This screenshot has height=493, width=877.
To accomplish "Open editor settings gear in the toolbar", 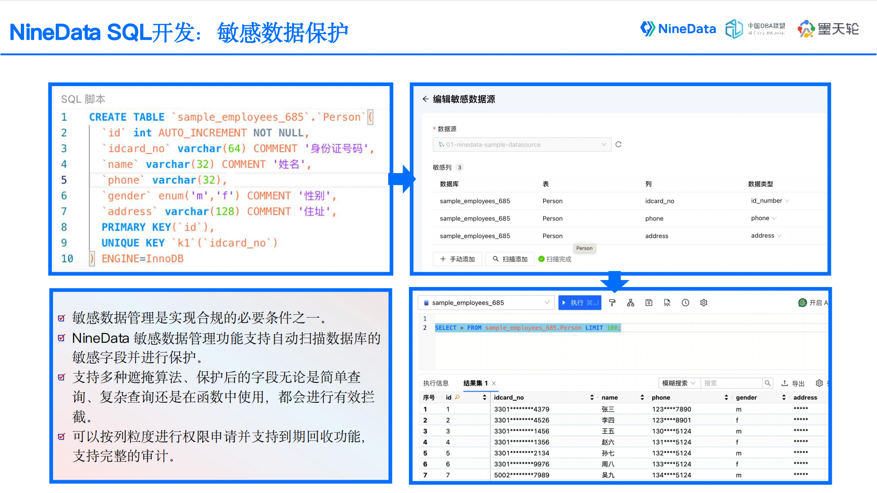I will pos(704,303).
